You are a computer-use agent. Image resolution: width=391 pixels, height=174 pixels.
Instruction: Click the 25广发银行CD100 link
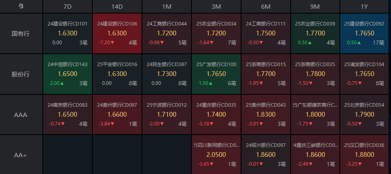[x=216, y=65]
